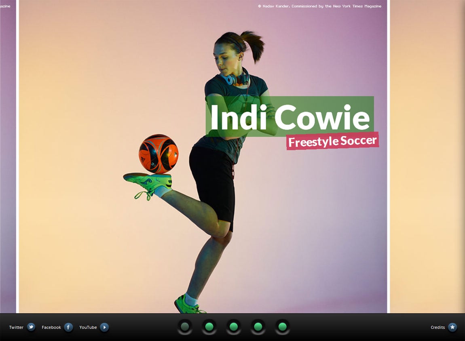This screenshot has width=465, height=341.
Task: Open the Credits panel
Action: pos(438,327)
